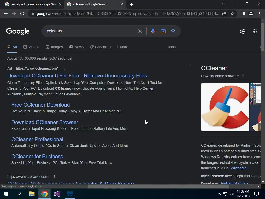Open the Windows notification center

[256, 194]
